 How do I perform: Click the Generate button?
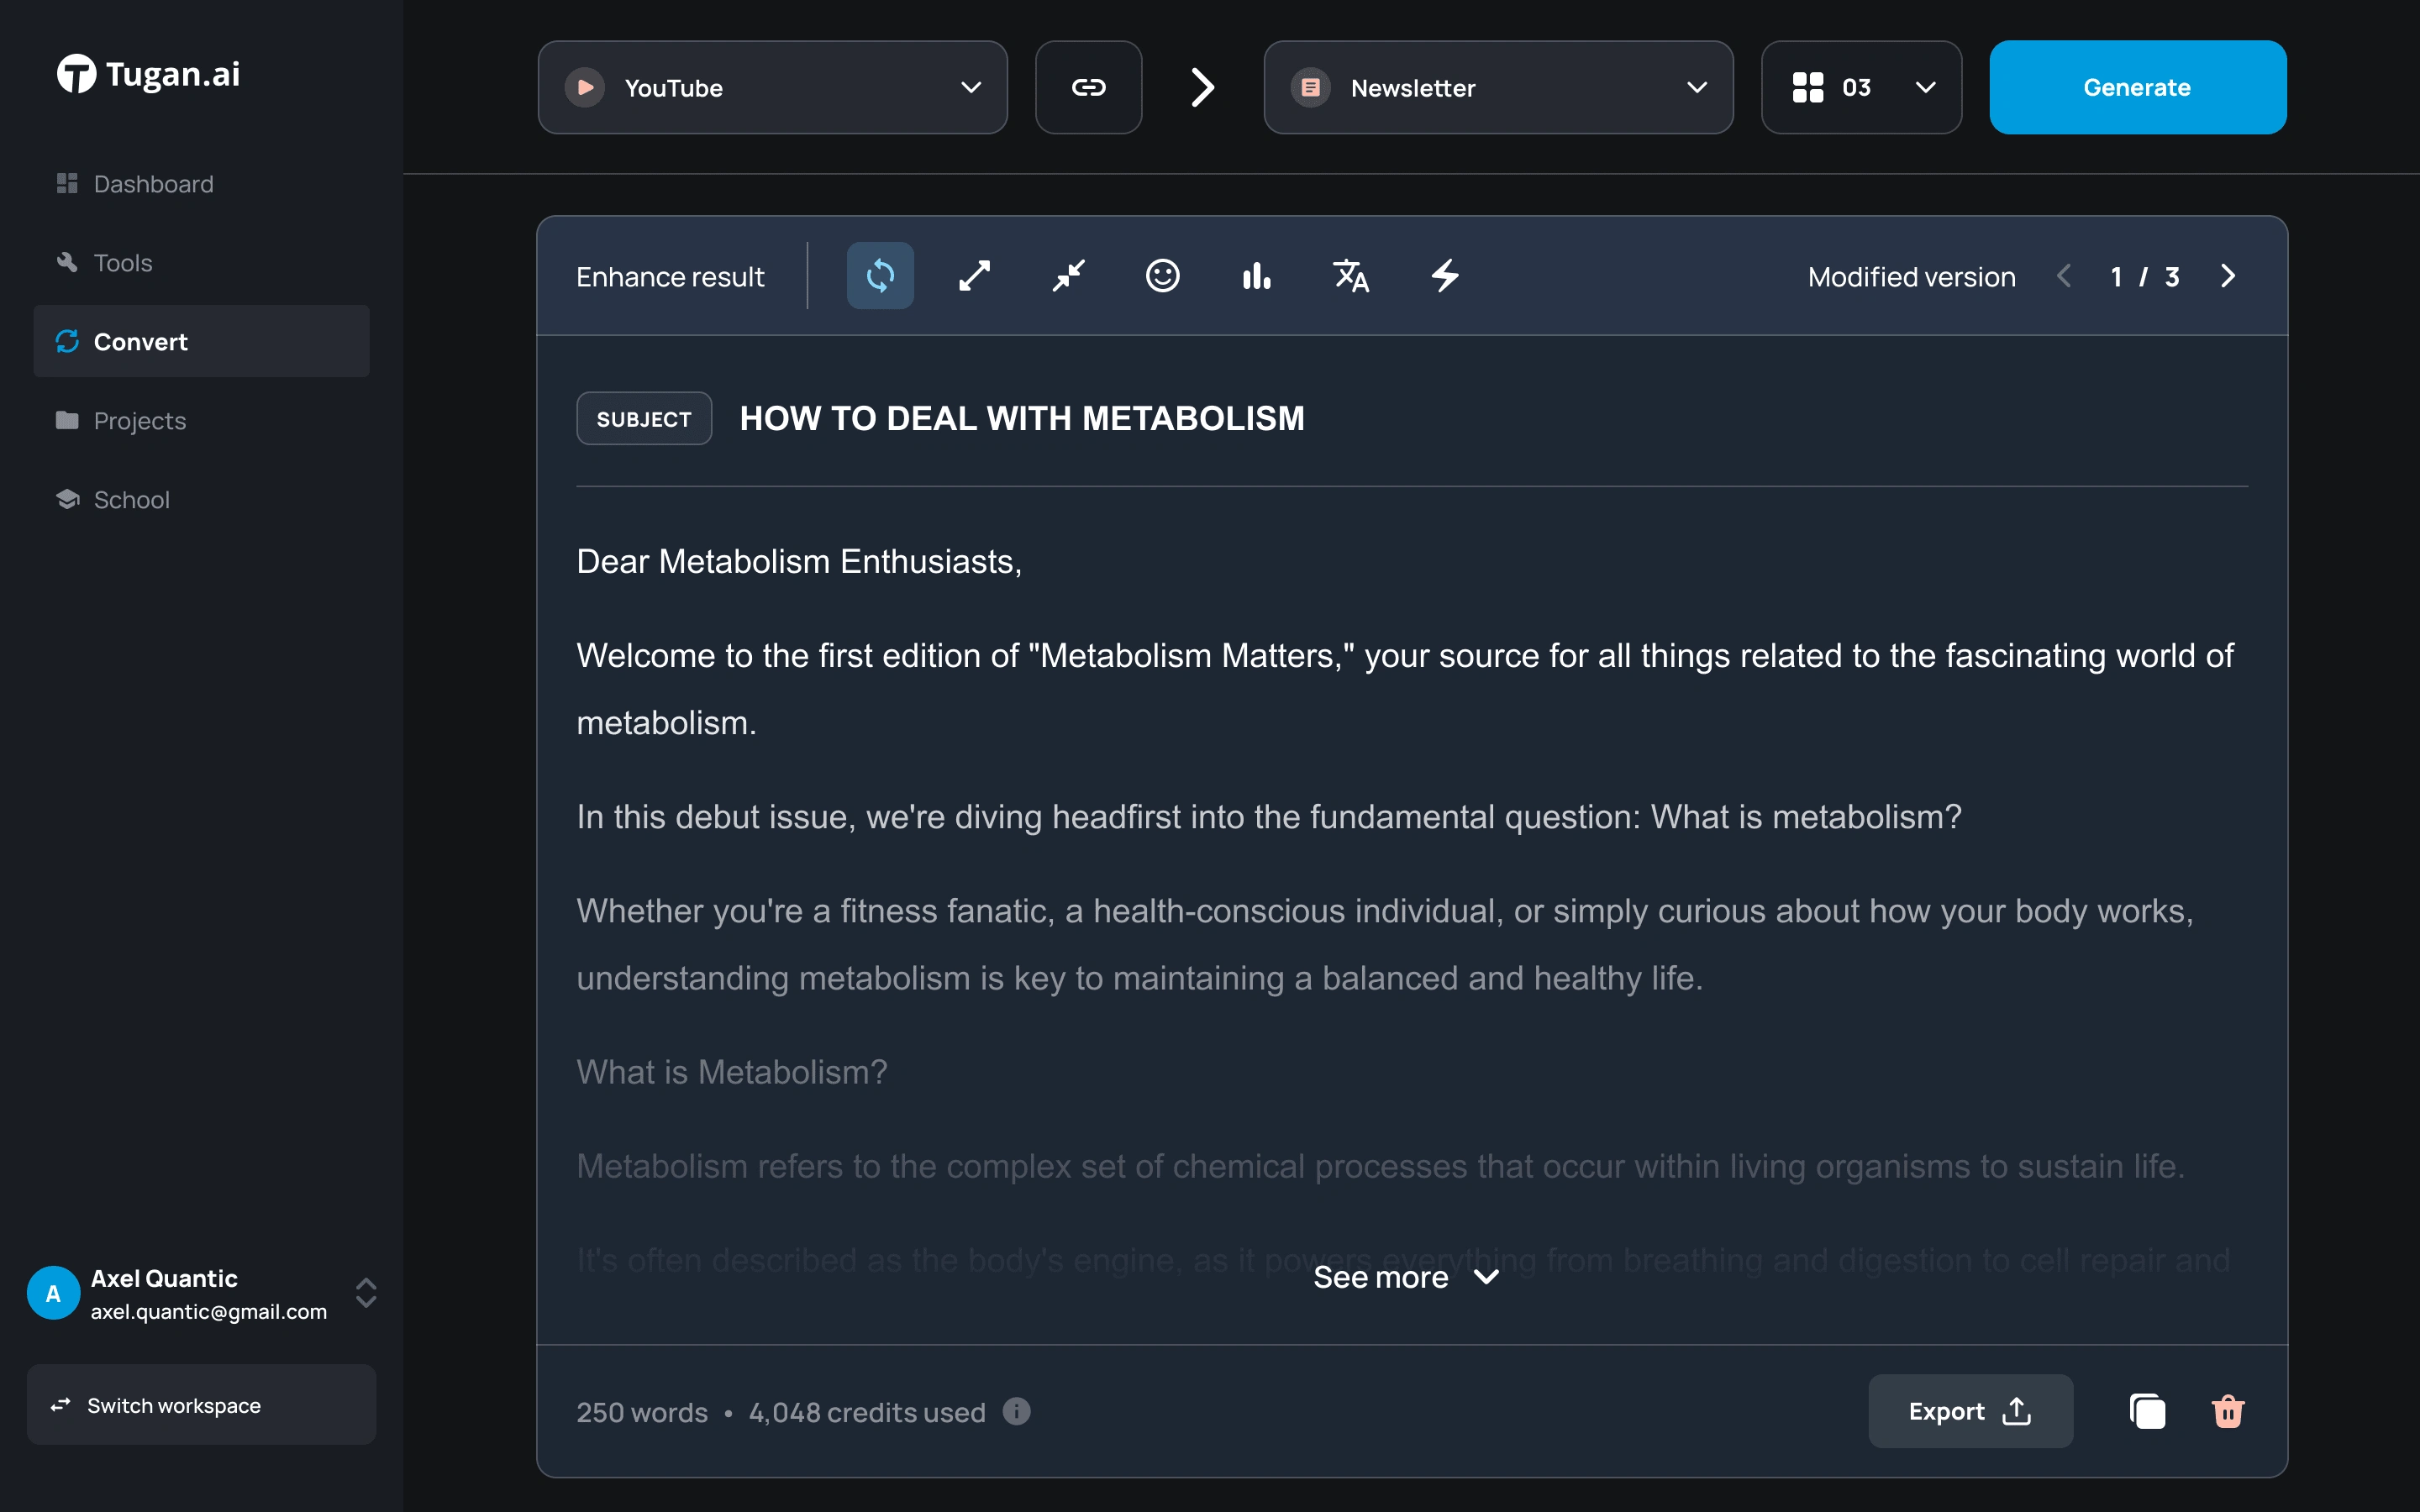click(2137, 88)
